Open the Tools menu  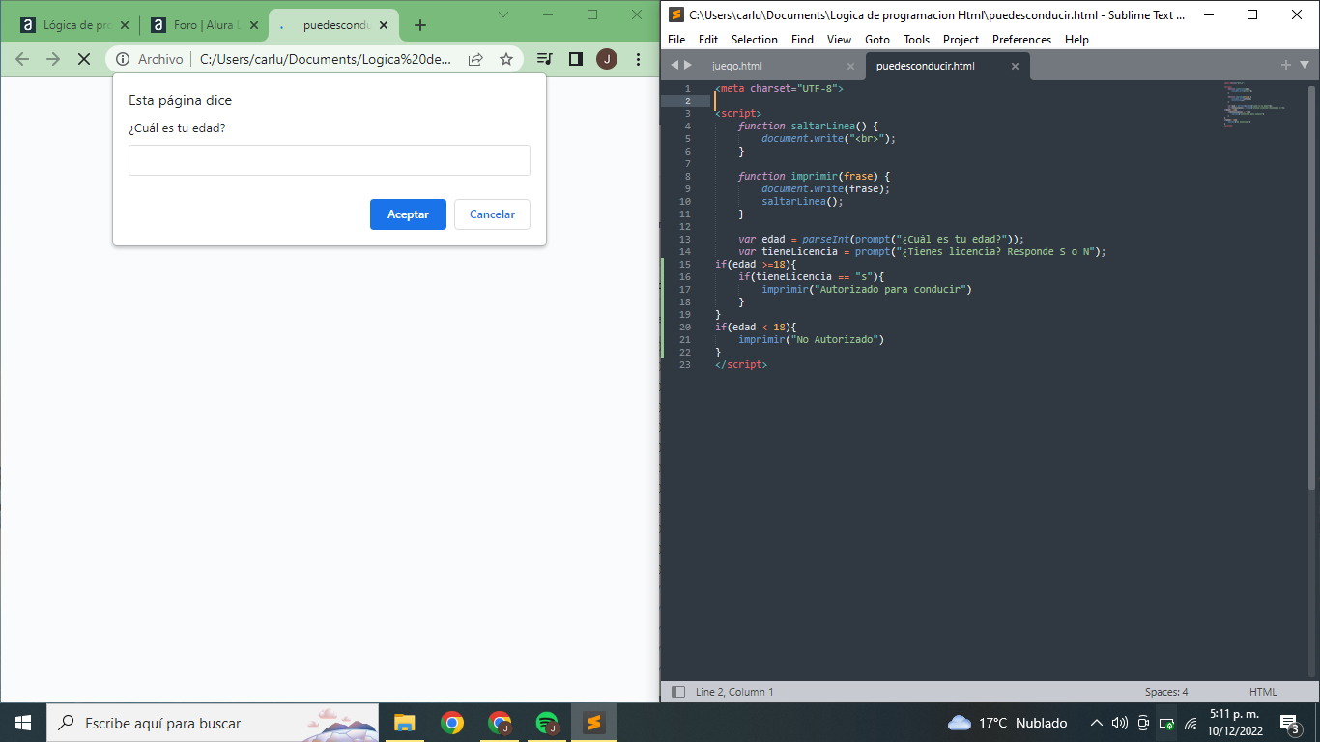click(916, 40)
